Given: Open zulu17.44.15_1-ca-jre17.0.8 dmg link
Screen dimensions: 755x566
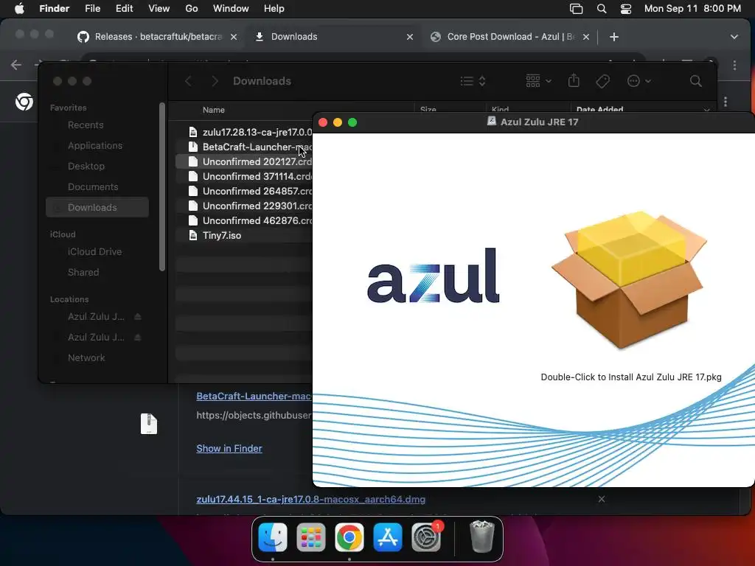Looking at the screenshot, I should [x=311, y=500].
